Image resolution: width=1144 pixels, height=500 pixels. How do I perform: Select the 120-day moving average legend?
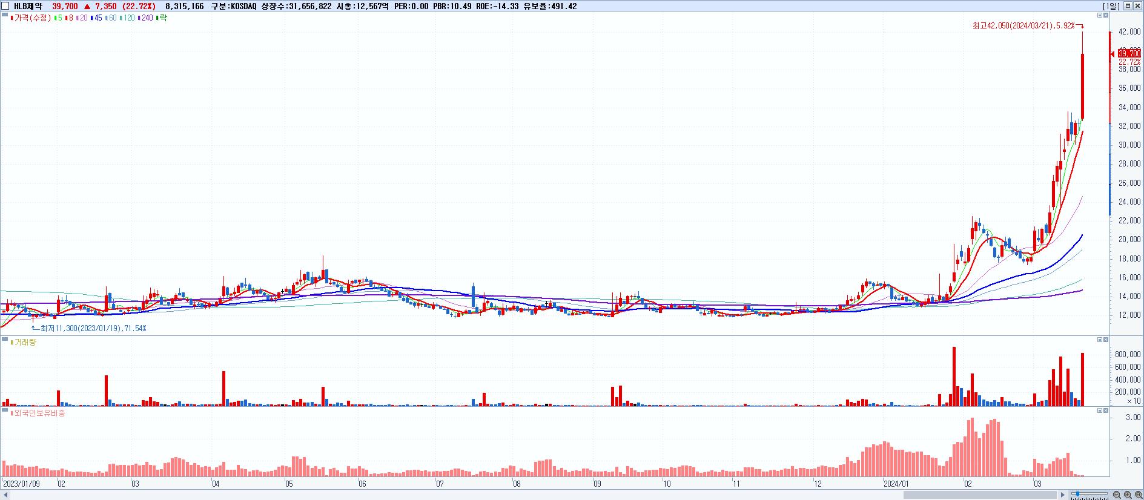[128, 18]
